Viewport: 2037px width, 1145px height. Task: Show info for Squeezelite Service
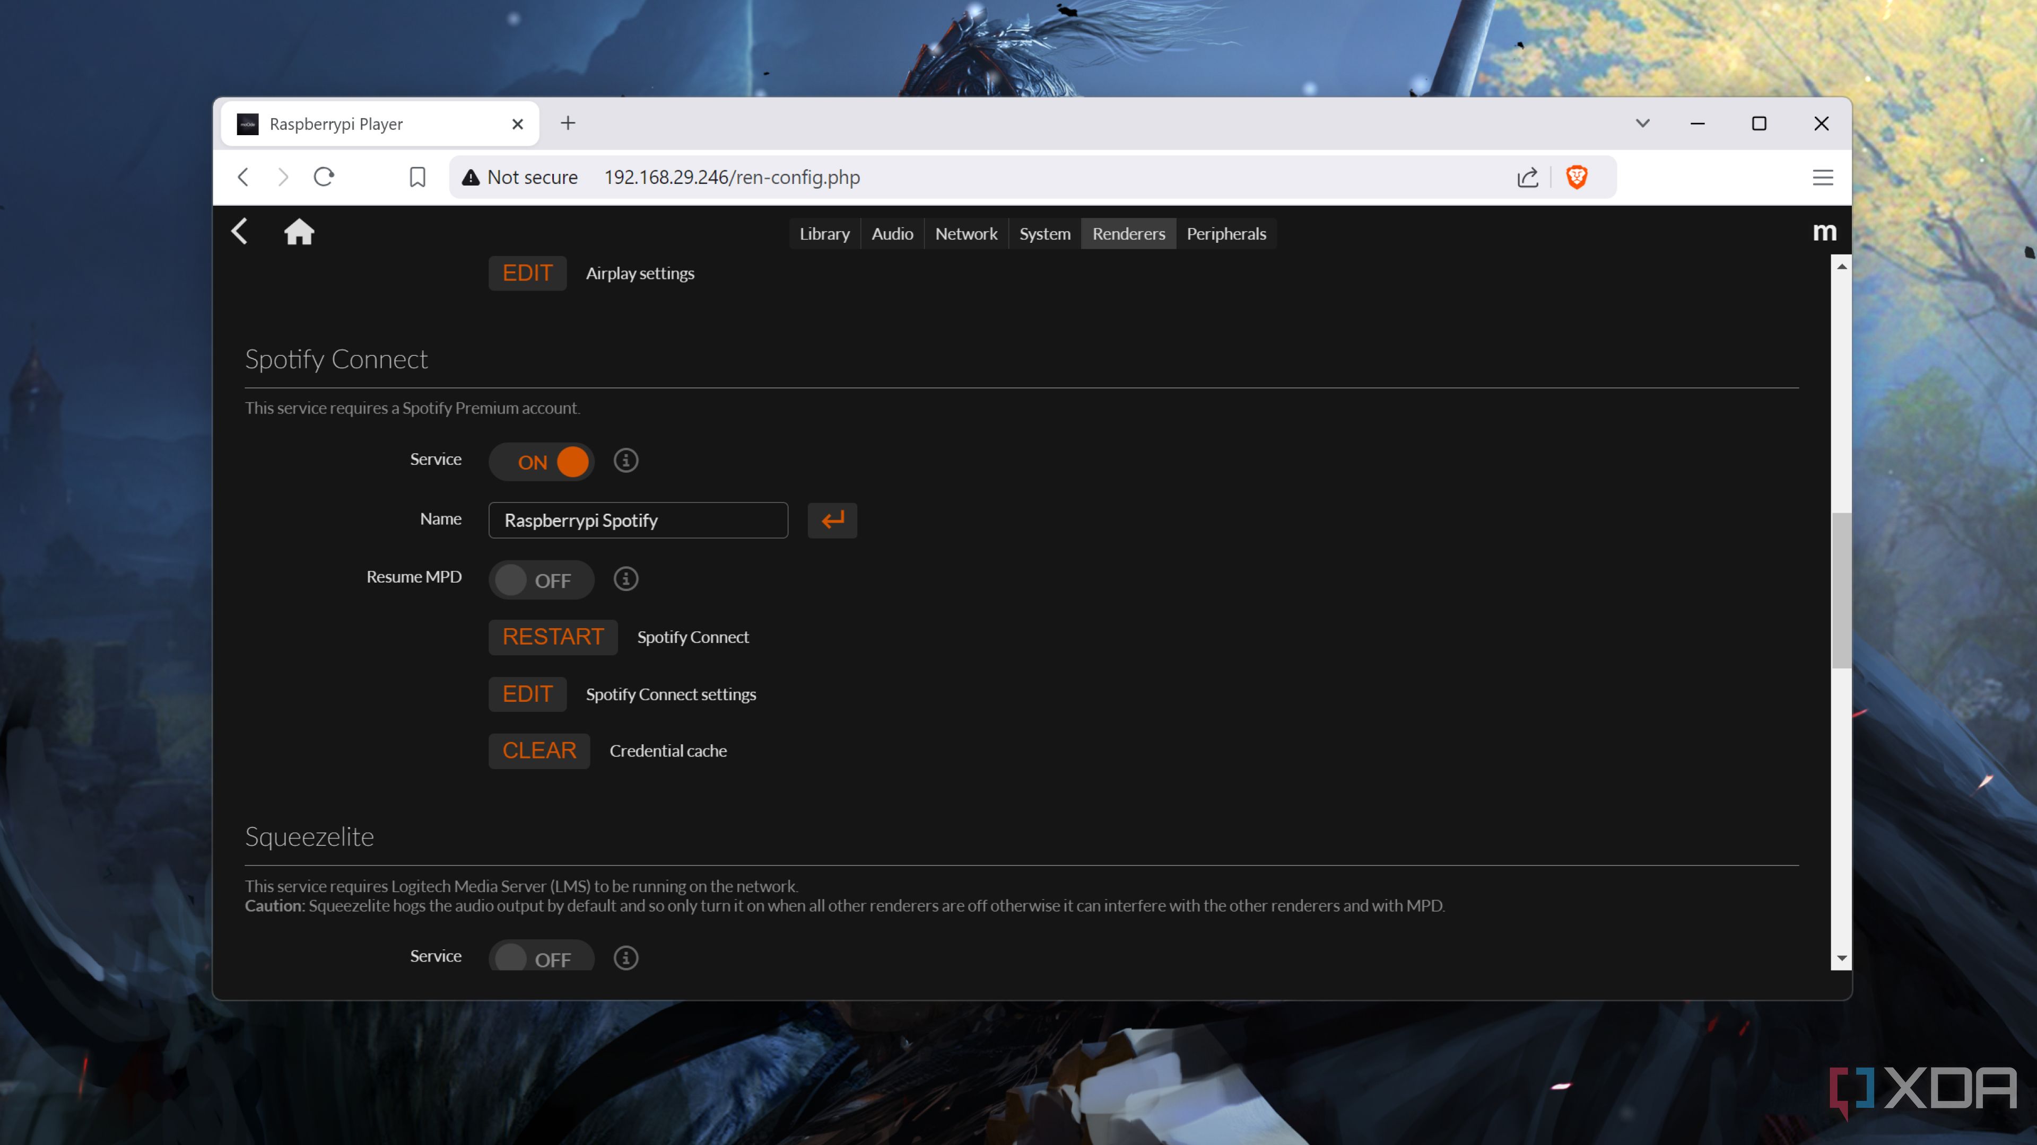[625, 958]
